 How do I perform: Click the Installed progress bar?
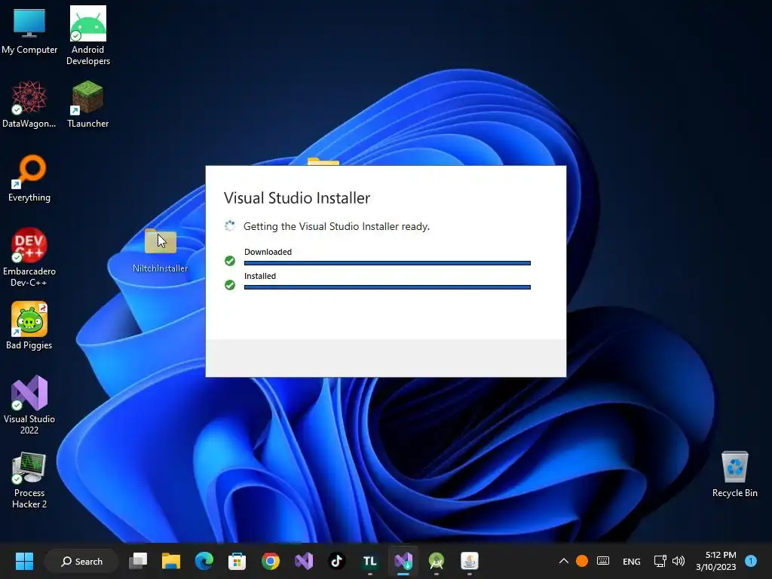(388, 287)
